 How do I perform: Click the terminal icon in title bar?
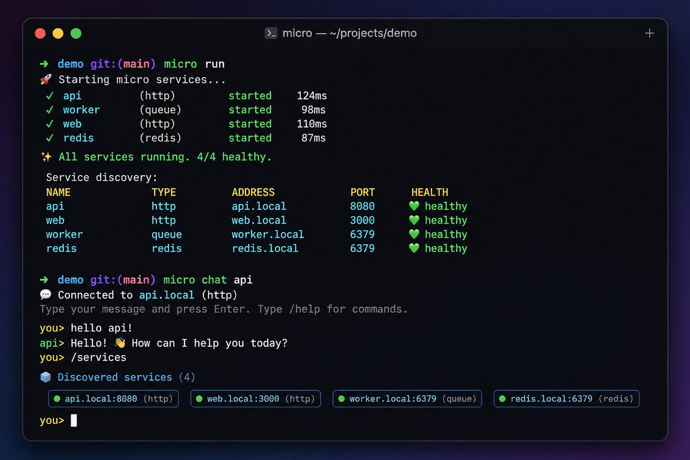click(271, 33)
